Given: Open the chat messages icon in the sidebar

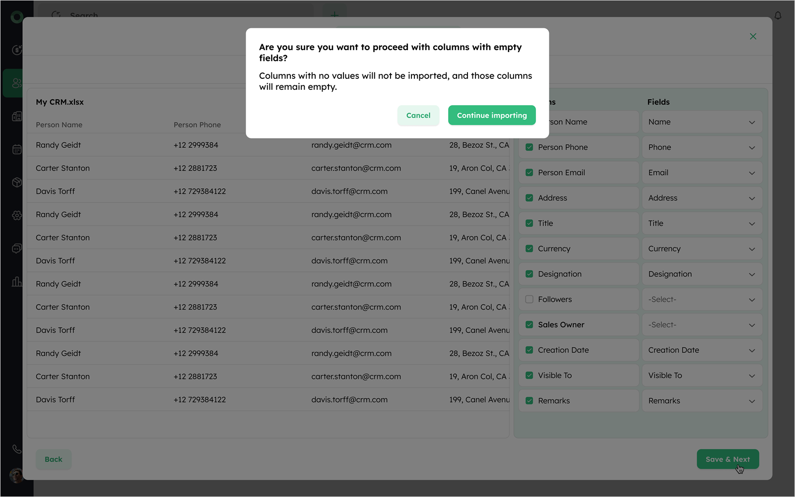Looking at the screenshot, I should pyautogui.click(x=16, y=248).
